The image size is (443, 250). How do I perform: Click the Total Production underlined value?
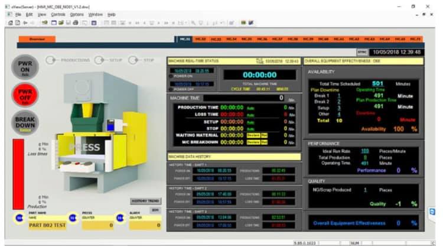coord(365,157)
